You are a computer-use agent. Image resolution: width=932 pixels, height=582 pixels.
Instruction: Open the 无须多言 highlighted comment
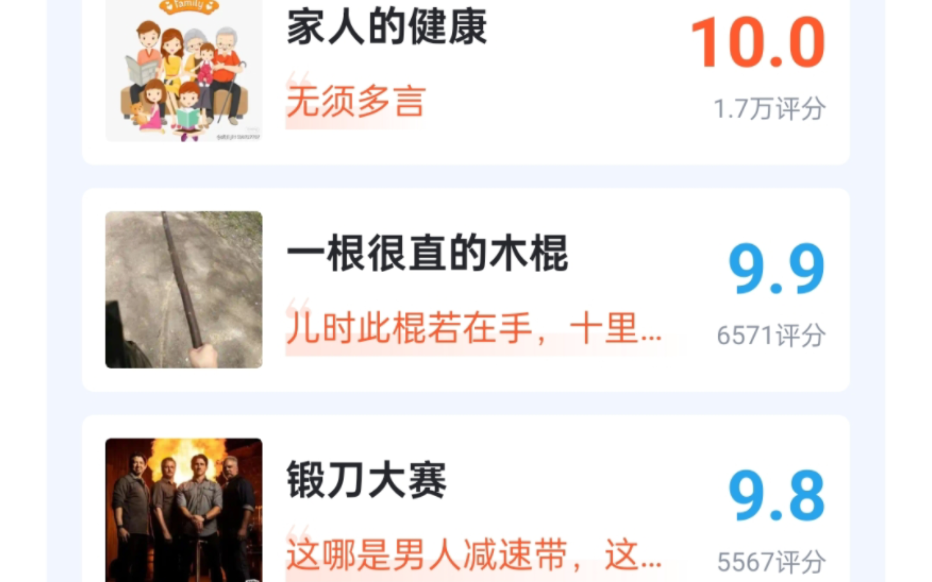pyautogui.click(x=356, y=101)
